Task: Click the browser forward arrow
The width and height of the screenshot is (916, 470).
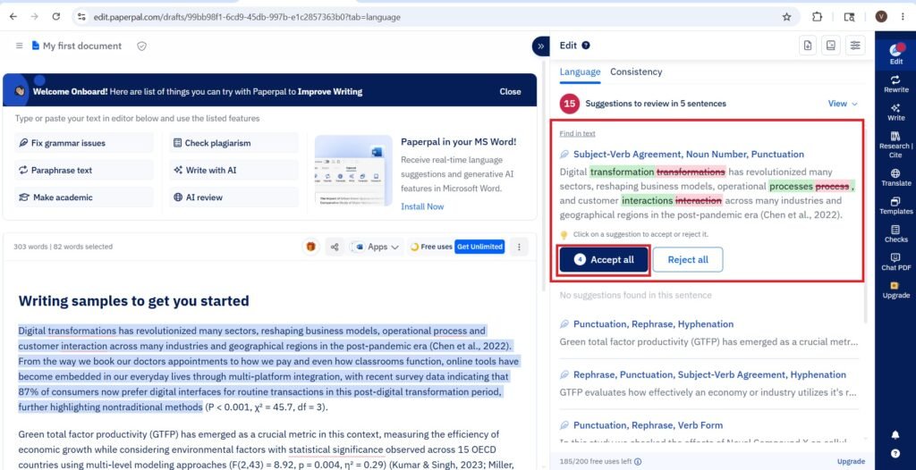Action: tap(35, 17)
